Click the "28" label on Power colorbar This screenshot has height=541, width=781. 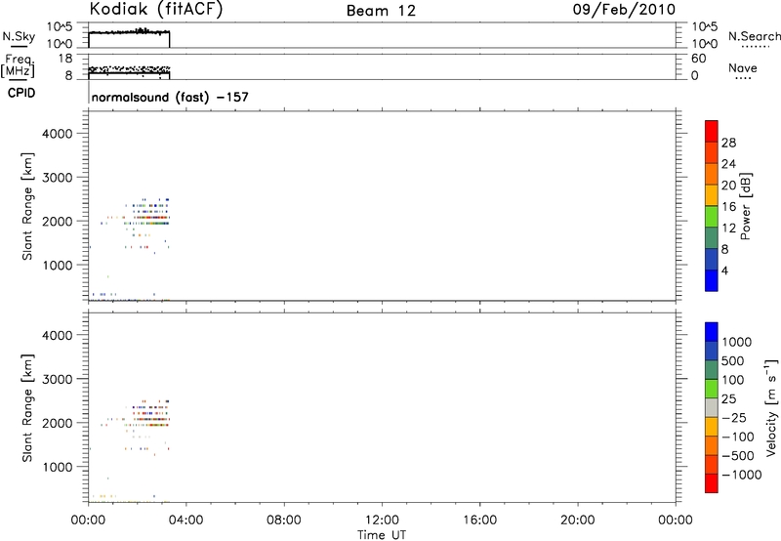click(728, 143)
